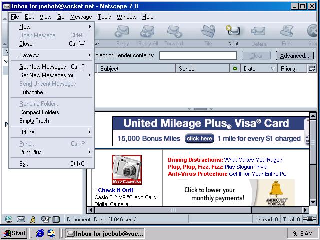Click the message pane scroll up arrow

[x=313, y=116]
